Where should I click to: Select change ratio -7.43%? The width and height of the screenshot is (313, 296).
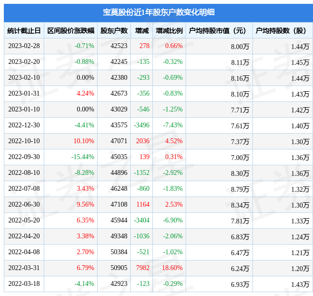[x=173, y=125]
